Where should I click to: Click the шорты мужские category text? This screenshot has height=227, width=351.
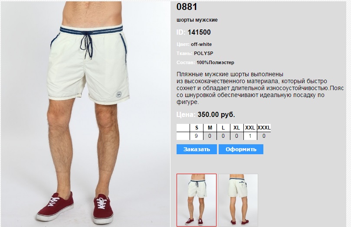click(x=197, y=20)
